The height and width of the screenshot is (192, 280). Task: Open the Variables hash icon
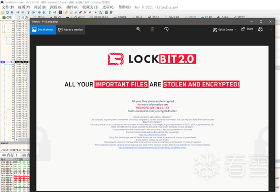point(90,12)
